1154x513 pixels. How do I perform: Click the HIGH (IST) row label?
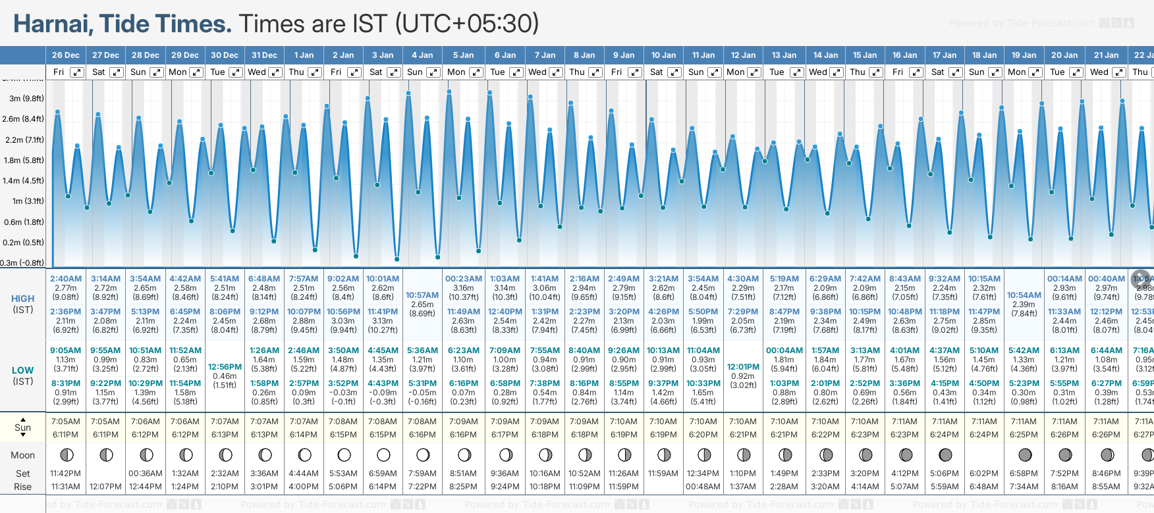[23, 303]
